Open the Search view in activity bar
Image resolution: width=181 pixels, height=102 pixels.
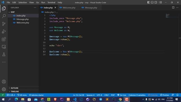[4, 16]
